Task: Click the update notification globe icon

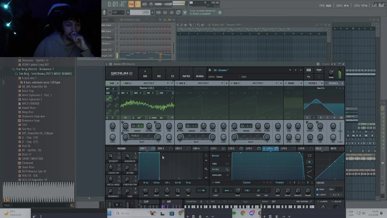Action: pyautogui.click(x=220, y=12)
